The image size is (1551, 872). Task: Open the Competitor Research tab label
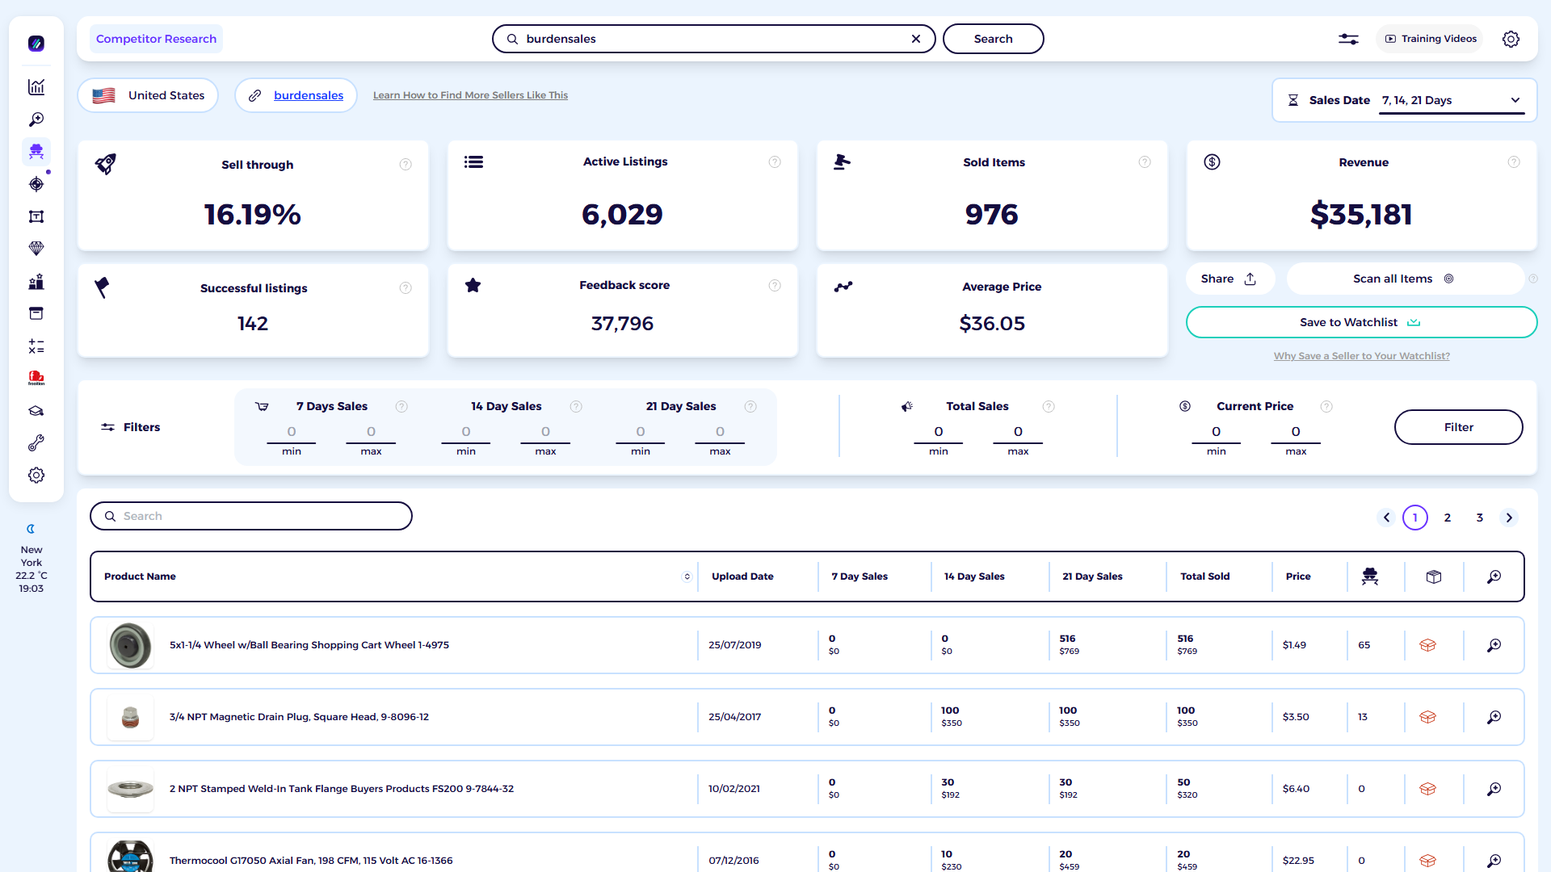point(156,39)
